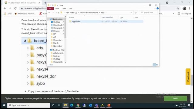Click taskbar 'Type here to search' box
The height and width of the screenshot is (109, 194).
[x=29, y=105]
